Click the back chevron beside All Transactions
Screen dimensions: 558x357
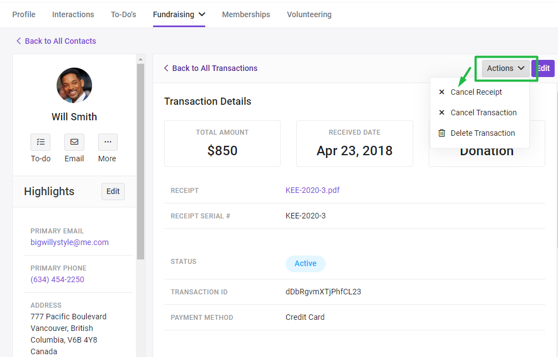pyautogui.click(x=166, y=68)
